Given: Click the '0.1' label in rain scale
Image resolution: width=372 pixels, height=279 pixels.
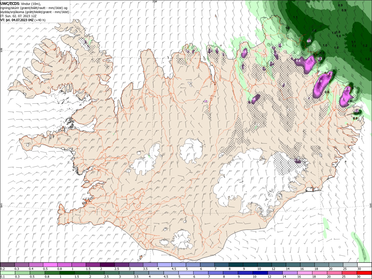Looking at the screenshot, I should tap(2, 277).
